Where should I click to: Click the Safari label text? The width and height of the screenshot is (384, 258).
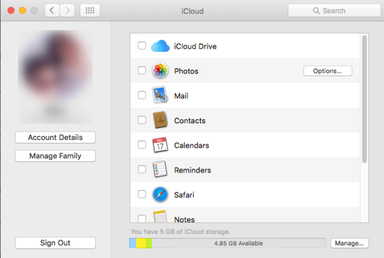click(184, 195)
